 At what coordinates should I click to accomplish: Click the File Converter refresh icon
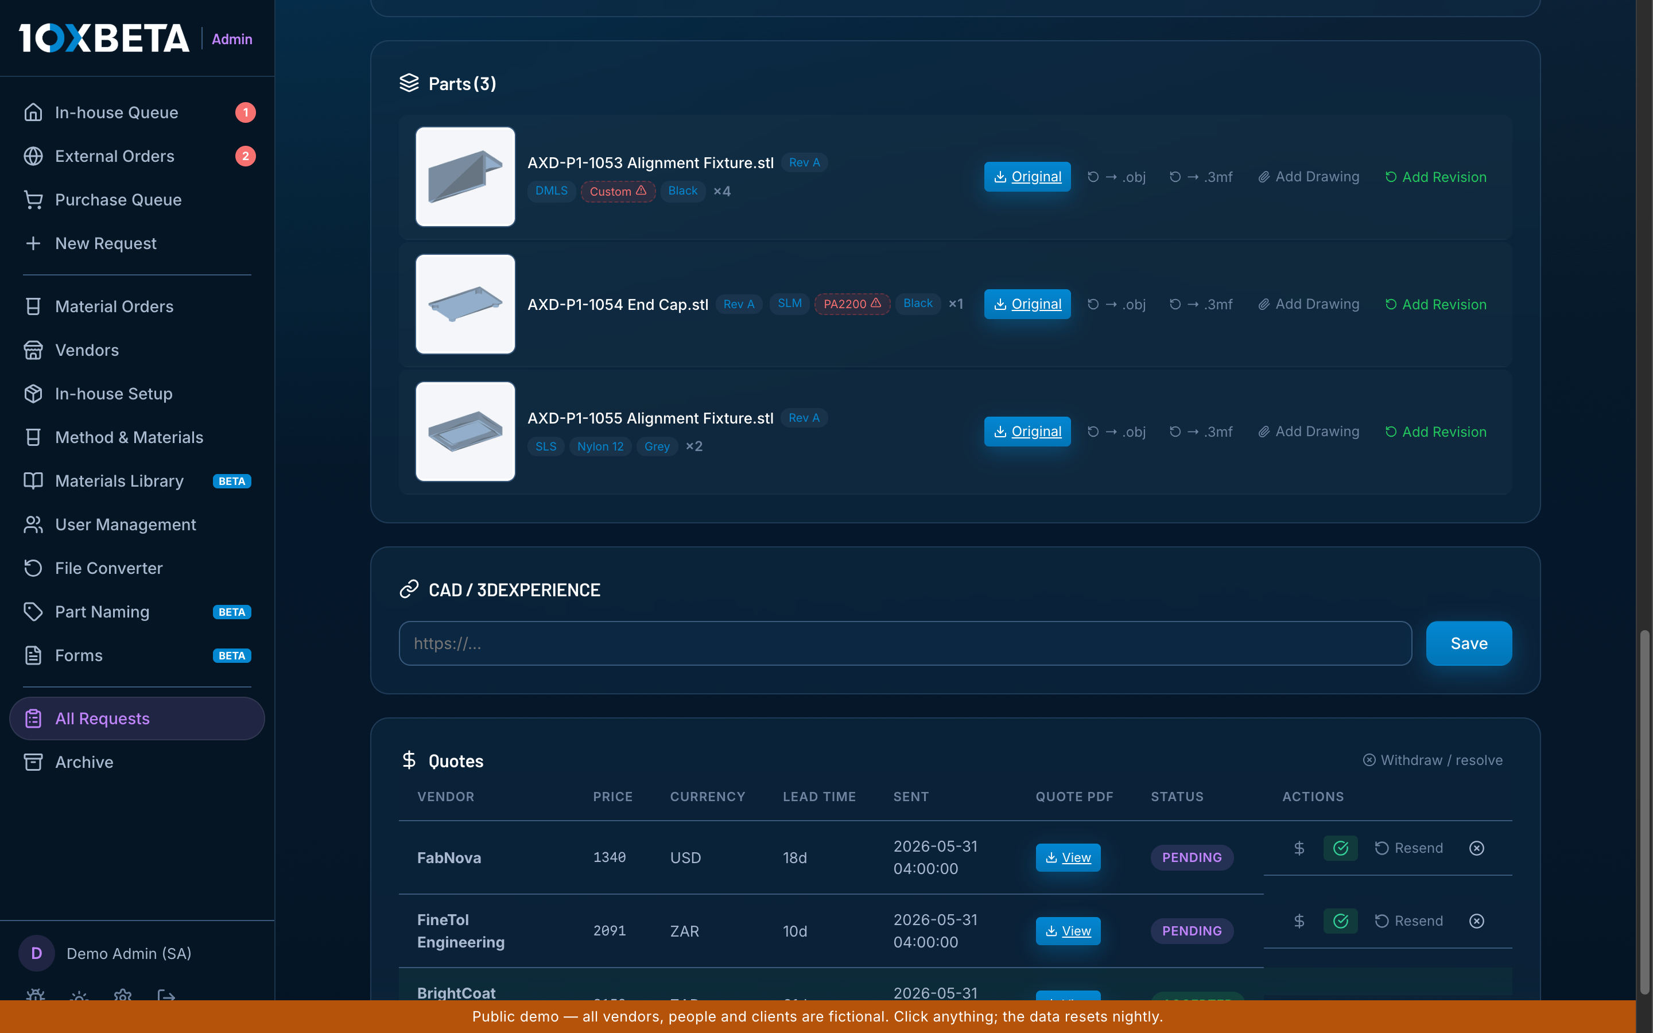[x=33, y=569]
